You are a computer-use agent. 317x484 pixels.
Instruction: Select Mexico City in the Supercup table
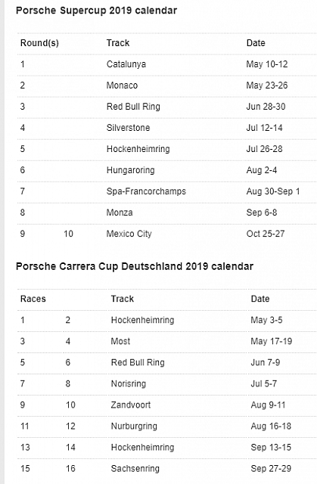pyautogui.click(x=129, y=234)
